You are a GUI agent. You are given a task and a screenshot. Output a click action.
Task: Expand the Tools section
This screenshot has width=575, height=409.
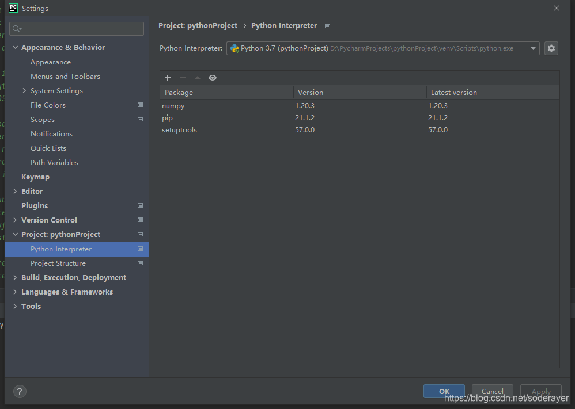(x=15, y=306)
